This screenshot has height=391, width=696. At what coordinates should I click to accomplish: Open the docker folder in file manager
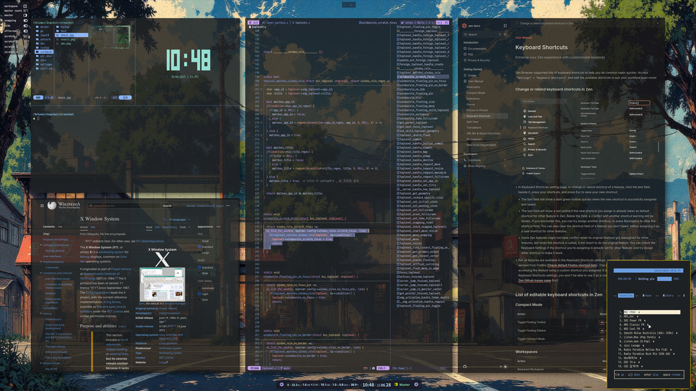(x=43, y=27)
